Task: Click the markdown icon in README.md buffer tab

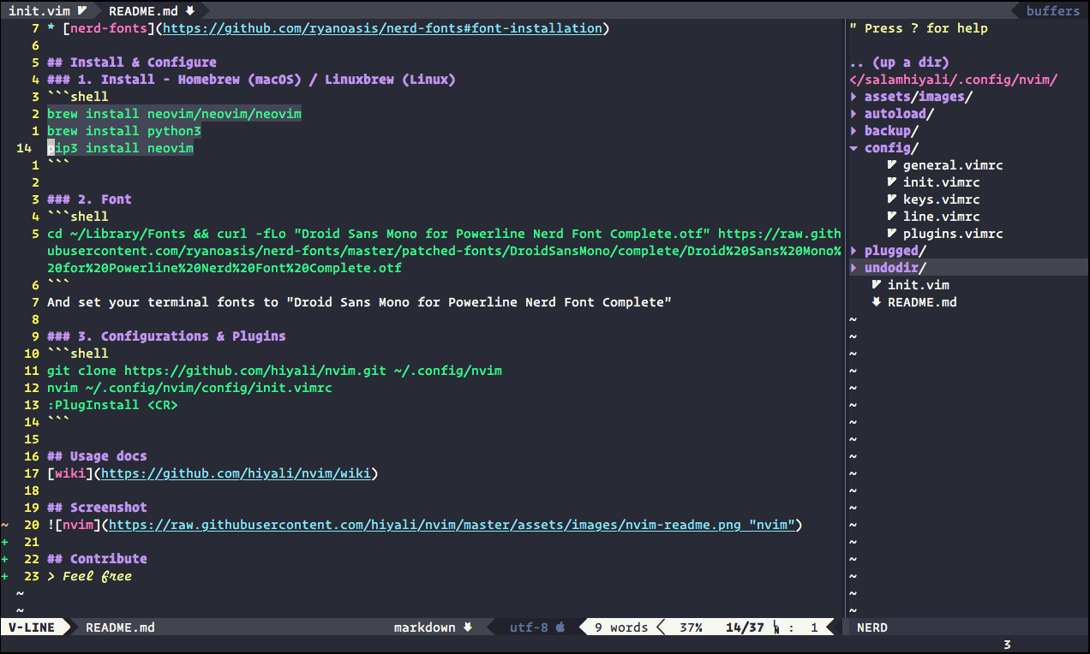Action: [190, 11]
